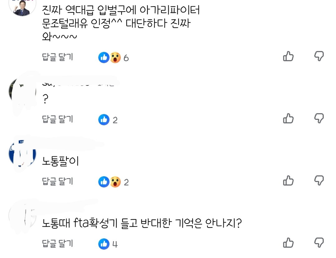Viewport: 336px width, 258px height.
Task: Open profile picture of '노통팔이' commenter
Action: point(22,154)
